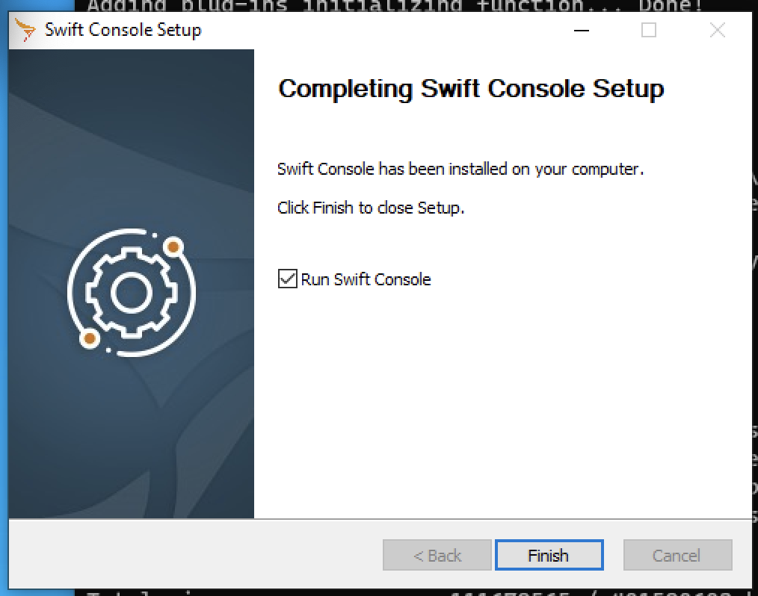Click the inner circle of the gear
Viewport: 758px width, 596px height.
[x=132, y=293]
